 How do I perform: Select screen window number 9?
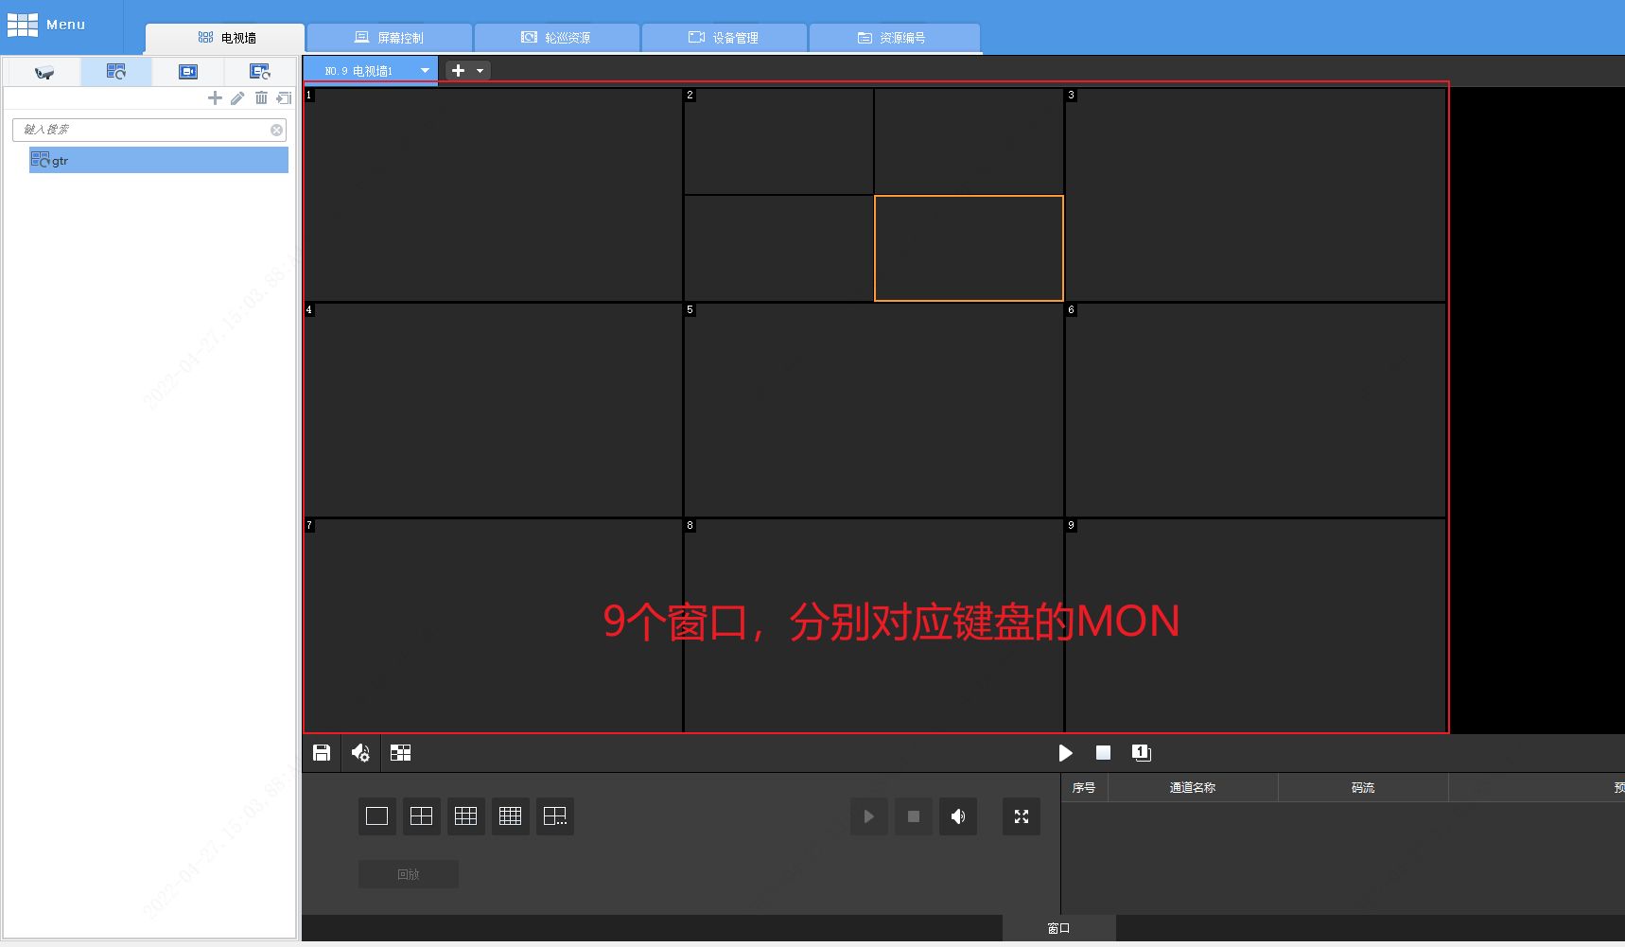pyautogui.click(x=1255, y=625)
